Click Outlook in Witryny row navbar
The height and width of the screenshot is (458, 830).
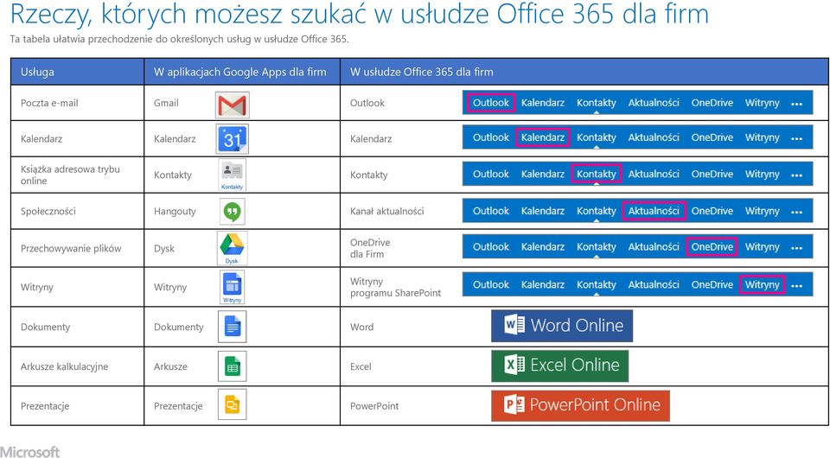pos(491,284)
